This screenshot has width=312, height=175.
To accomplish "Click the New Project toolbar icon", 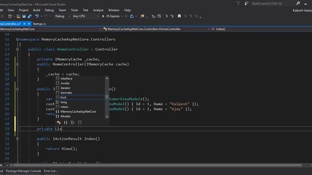I will coord(10,16).
